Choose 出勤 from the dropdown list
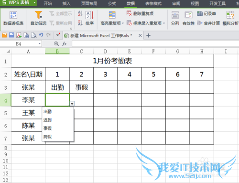This screenshot has height=183, width=239. tap(58, 112)
